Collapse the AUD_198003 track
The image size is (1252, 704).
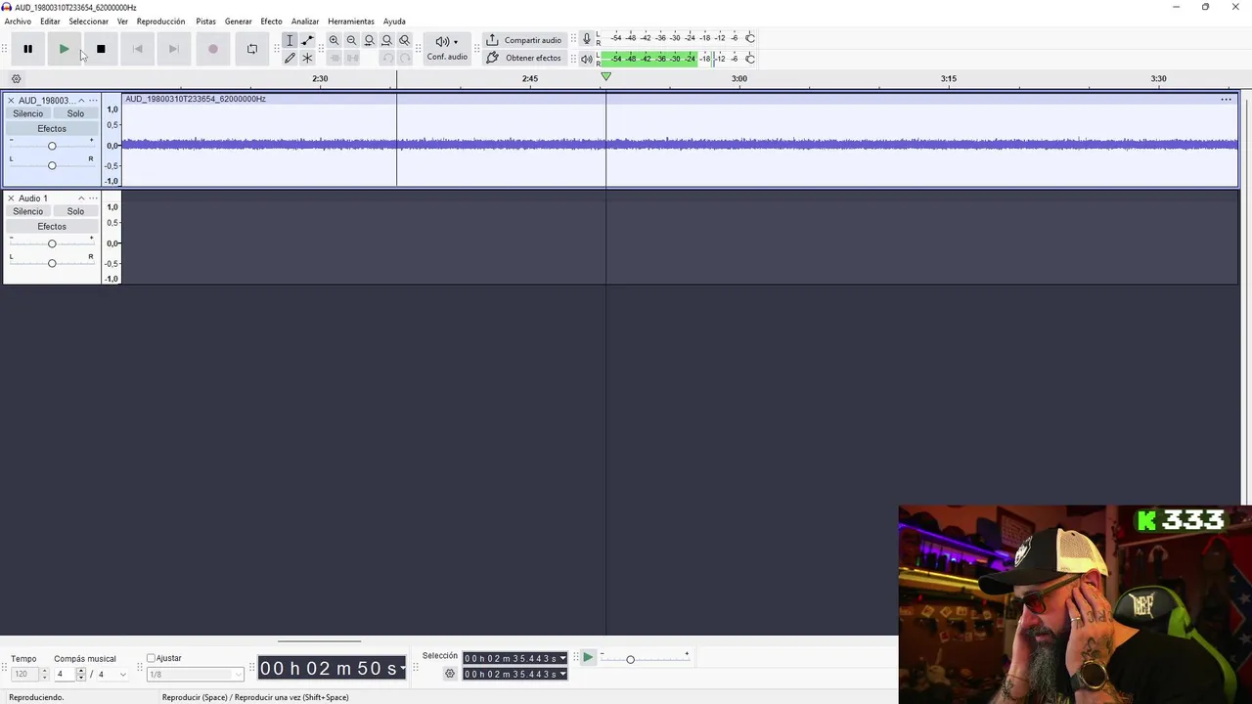[81, 101]
